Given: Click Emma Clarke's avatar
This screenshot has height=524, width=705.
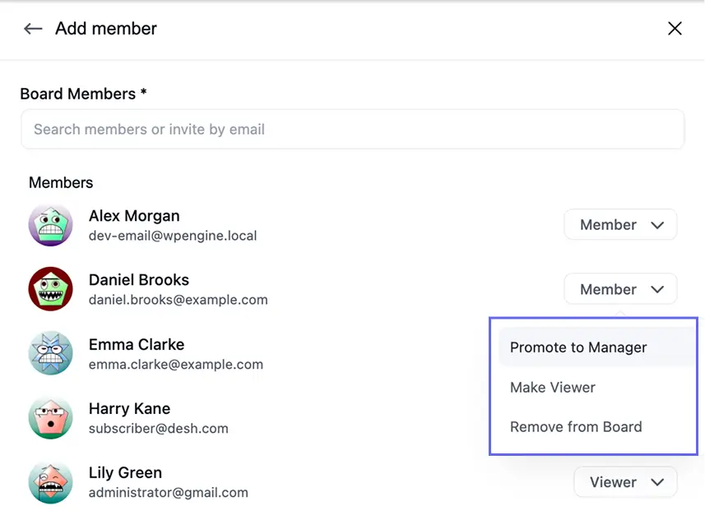Looking at the screenshot, I should click(51, 353).
